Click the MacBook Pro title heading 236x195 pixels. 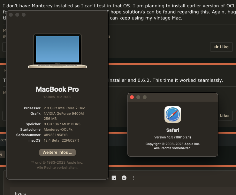click(57, 89)
